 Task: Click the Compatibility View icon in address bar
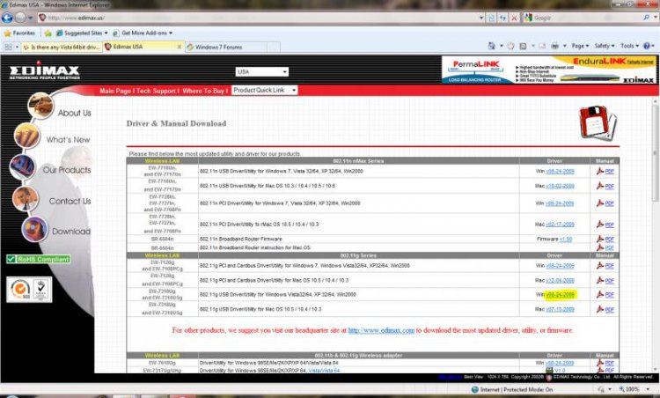click(x=492, y=18)
